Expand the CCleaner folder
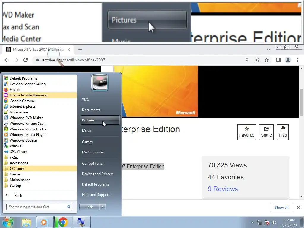The width and height of the screenshot is (304, 228). click(x=40, y=169)
